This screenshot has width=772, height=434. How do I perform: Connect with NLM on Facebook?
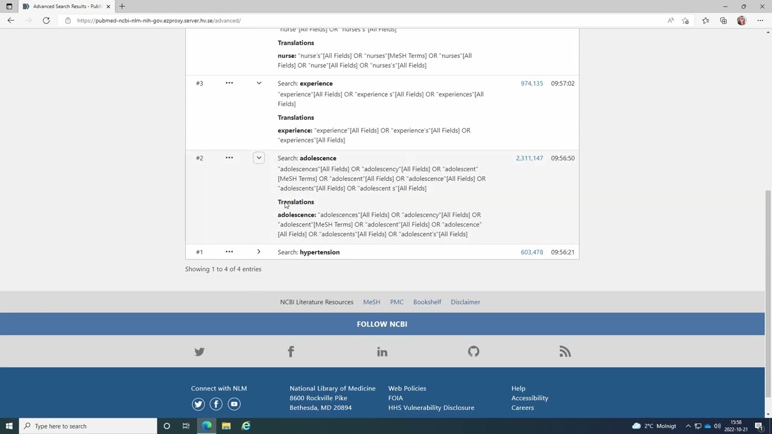(x=216, y=404)
